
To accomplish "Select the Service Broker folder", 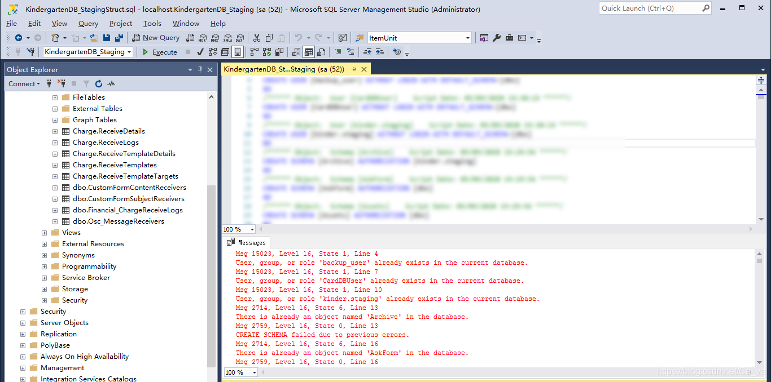I will pyautogui.click(x=86, y=278).
